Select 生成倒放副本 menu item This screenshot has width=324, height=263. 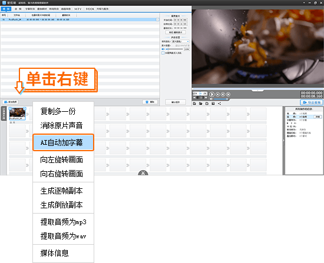(x=63, y=205)
